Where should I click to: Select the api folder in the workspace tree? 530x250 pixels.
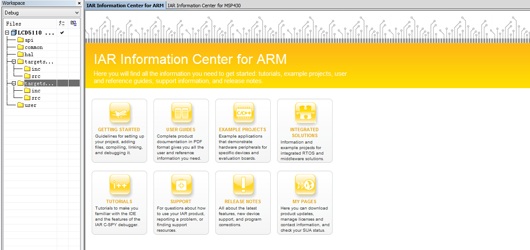coord(26,40)
